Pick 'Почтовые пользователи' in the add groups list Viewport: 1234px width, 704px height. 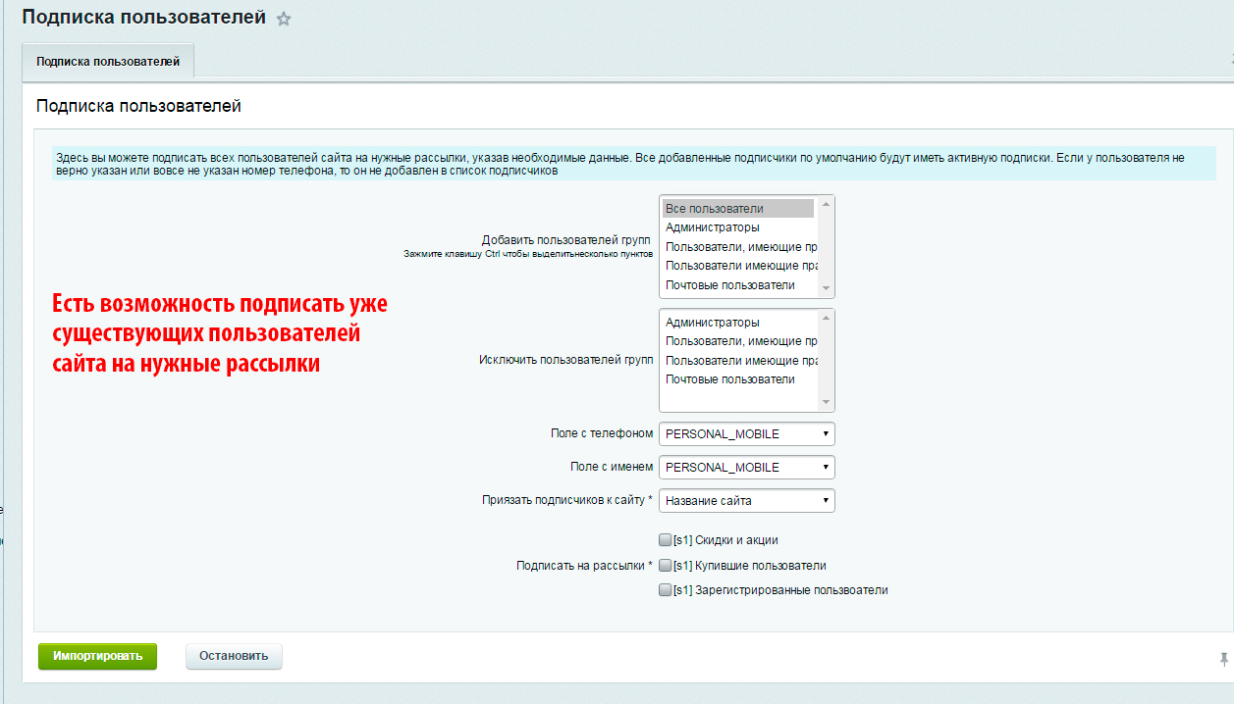click(x=737, y=285)
